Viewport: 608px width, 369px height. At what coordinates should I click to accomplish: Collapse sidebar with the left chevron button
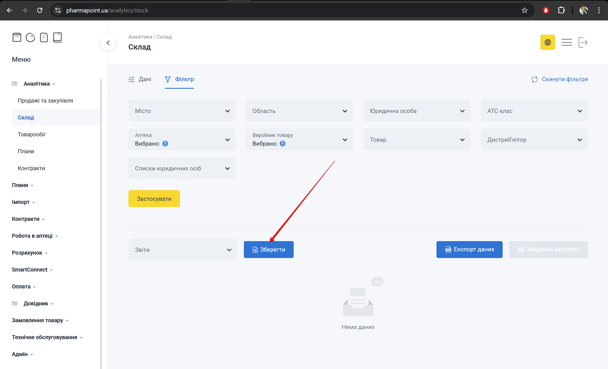(x=108, y=43)
